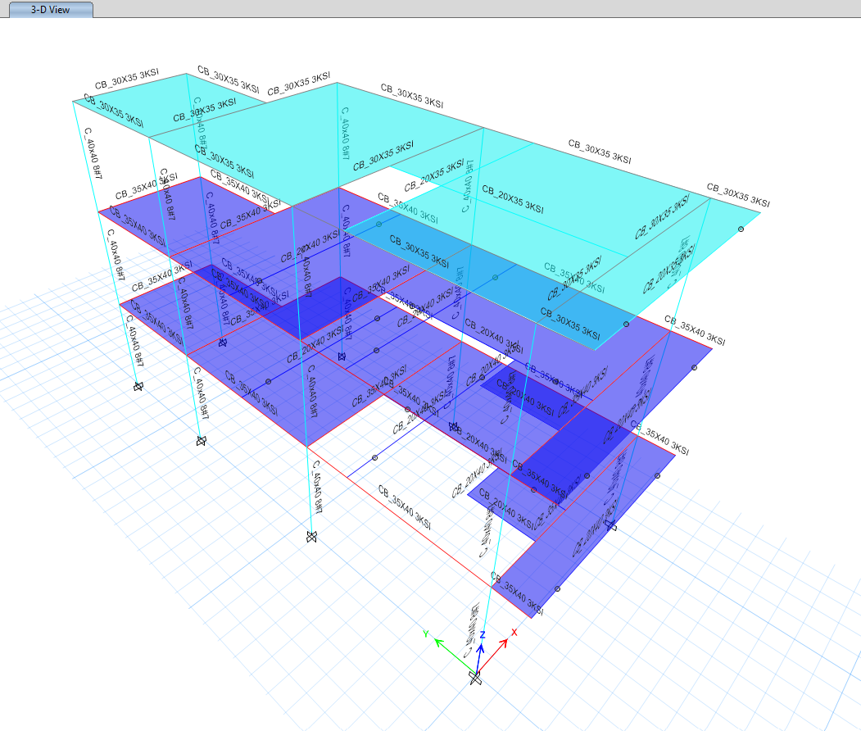Click the green Y axis label
Screen dimensions: 861x731
tap(425, 633)
